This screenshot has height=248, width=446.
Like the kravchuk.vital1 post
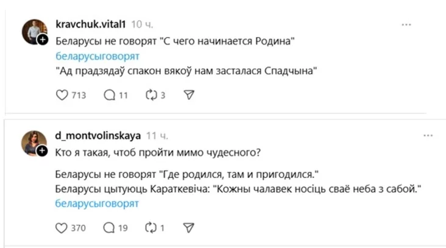[61, 95]
